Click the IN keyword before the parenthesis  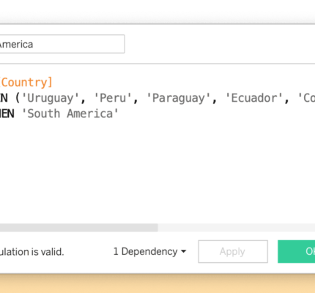point(4,98)
